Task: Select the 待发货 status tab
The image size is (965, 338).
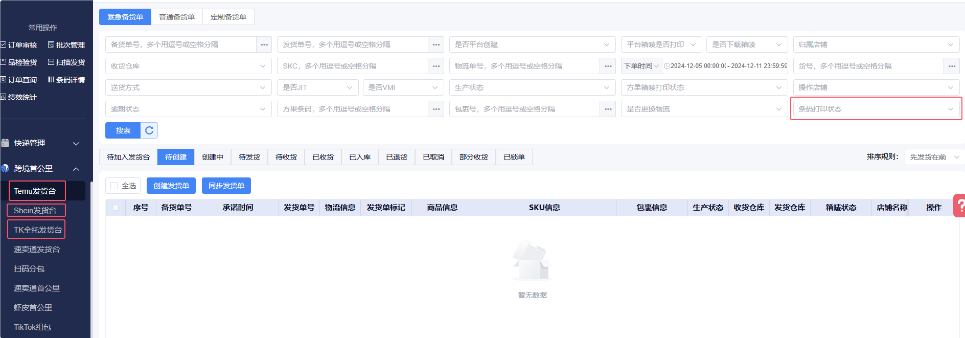Action: [x=249, y=157]
